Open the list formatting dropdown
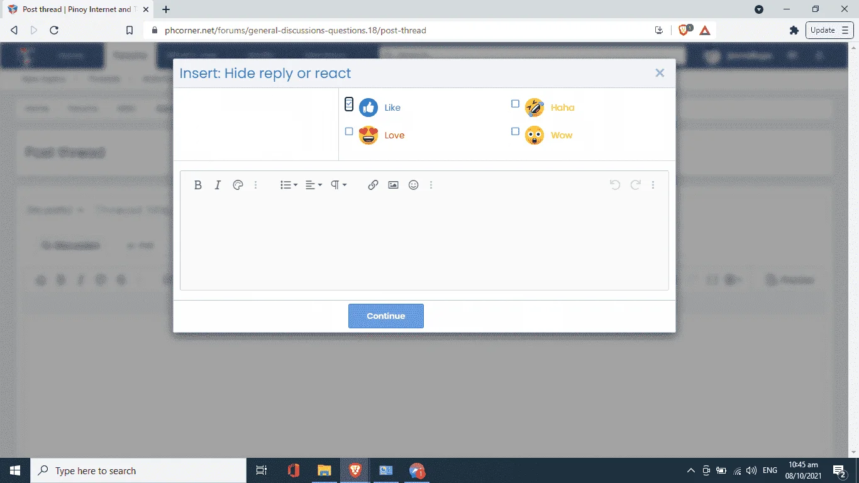Screen dimensions: 859x483 pos(289,185)
